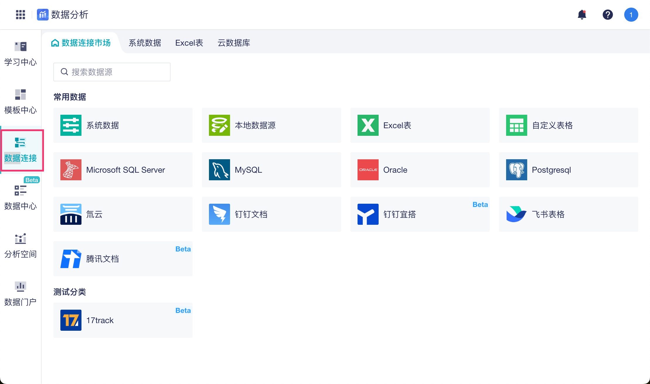The image size is (650, 384).
Task: Switch to 云数据库 tab
Action: tap(234, 43)
